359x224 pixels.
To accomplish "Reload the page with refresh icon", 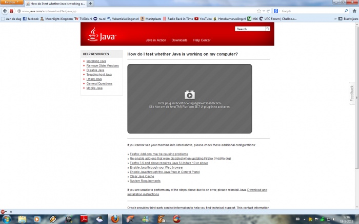I will pyautogui.click(x=268, y=11).
